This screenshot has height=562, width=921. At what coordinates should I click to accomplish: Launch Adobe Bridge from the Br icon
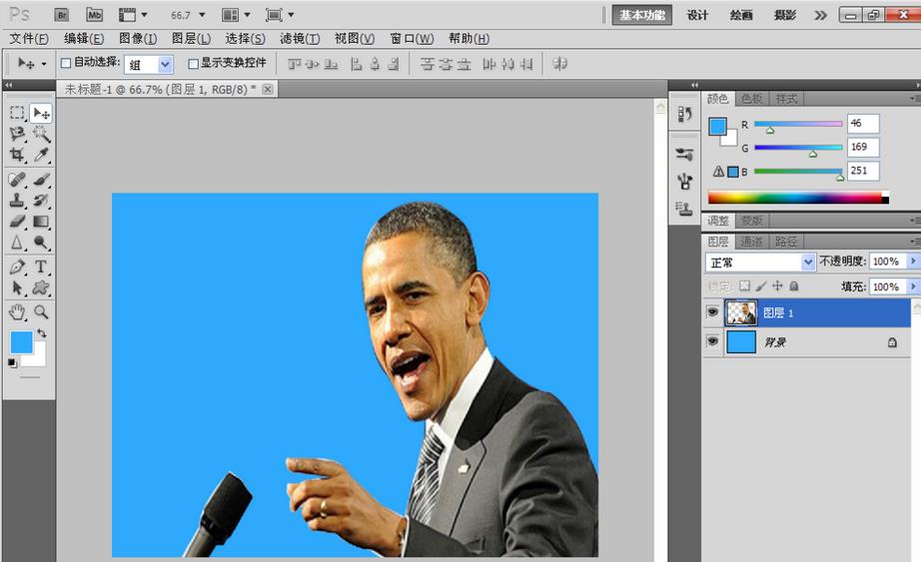click(62, 15)
